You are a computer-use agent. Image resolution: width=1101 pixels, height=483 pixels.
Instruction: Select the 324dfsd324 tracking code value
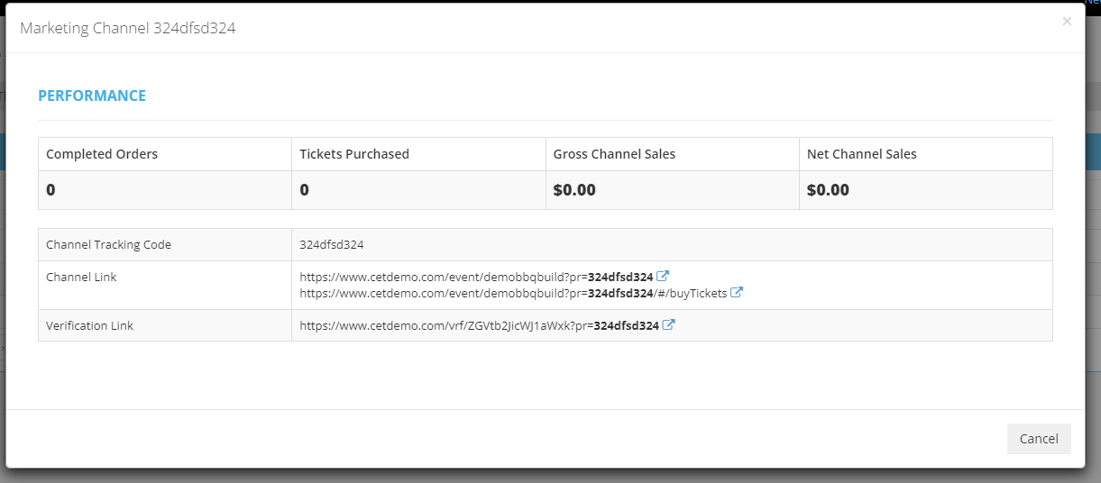click(332, 244)
